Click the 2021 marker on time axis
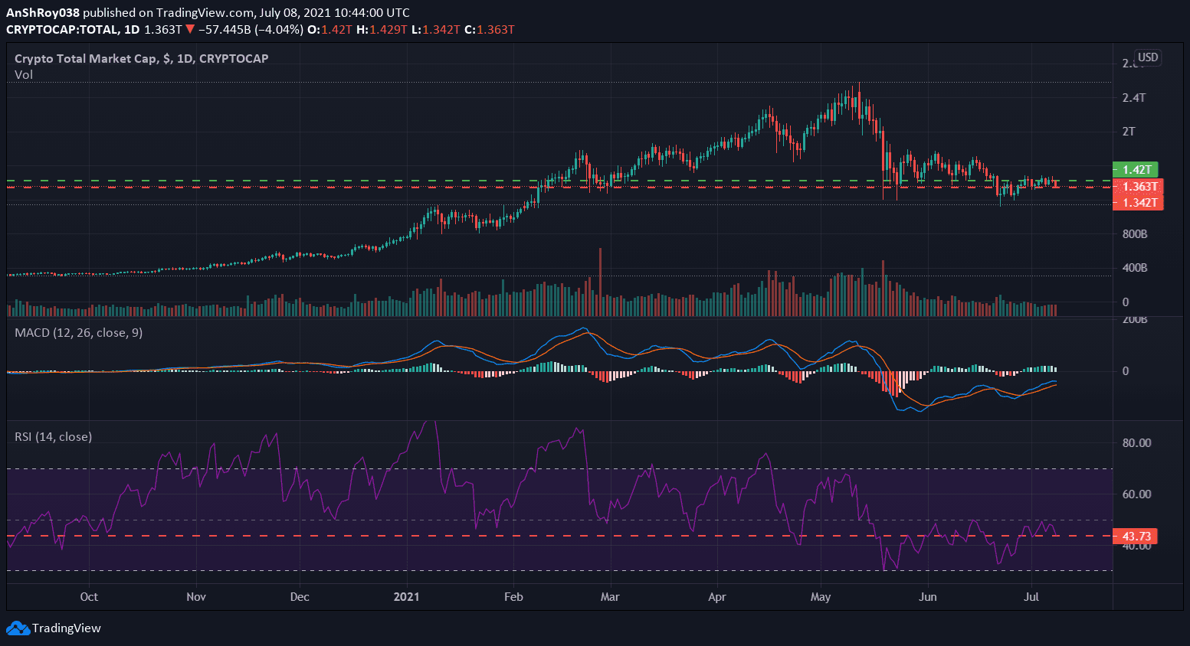The width and height of the screenshot is (1190, 646). (x=406, y=597)
